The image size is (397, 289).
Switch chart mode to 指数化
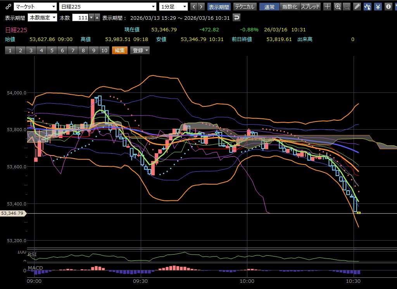(290, 7)
